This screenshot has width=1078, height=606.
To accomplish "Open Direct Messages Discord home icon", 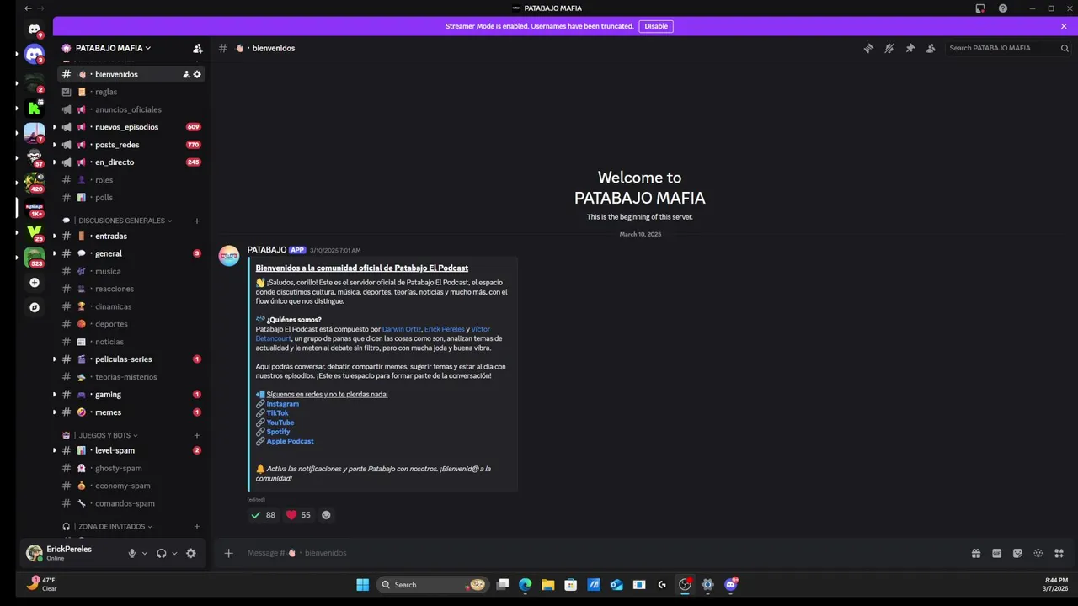I will 34,29.
